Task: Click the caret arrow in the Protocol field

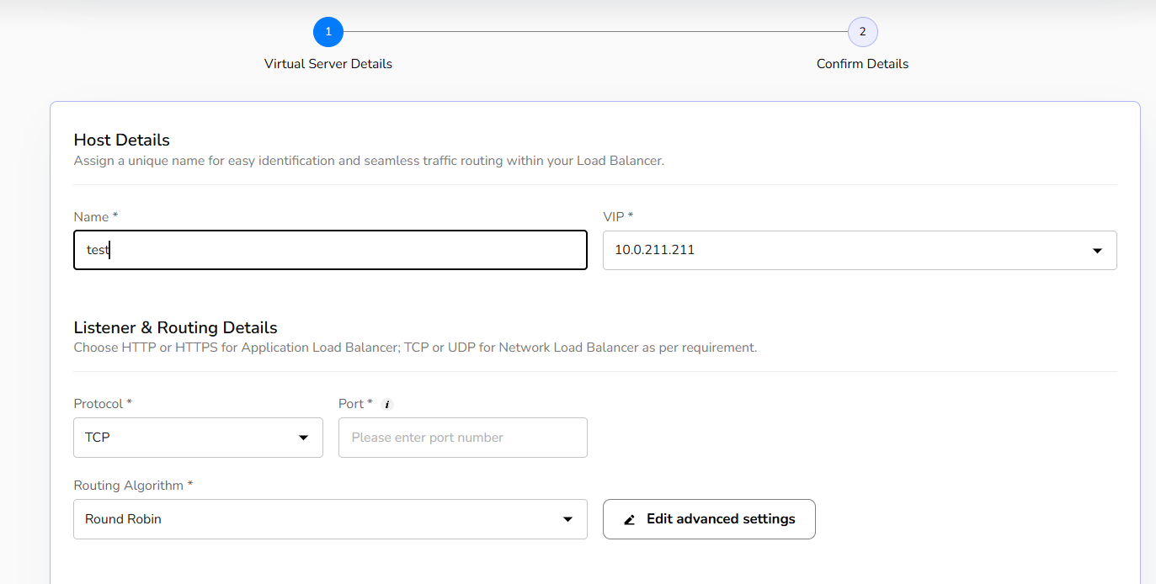Action: click(303, 438)
